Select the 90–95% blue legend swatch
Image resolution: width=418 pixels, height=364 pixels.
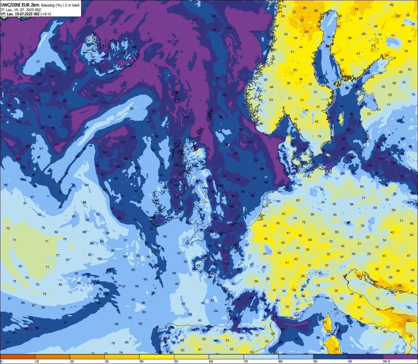330,356
